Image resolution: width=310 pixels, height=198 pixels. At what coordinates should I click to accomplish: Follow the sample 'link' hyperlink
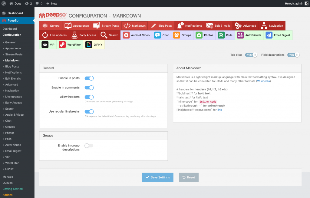(220, 110)
